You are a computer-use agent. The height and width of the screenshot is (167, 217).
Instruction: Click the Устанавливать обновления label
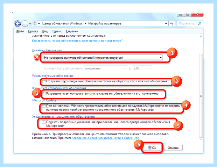(x=63, y=68)
